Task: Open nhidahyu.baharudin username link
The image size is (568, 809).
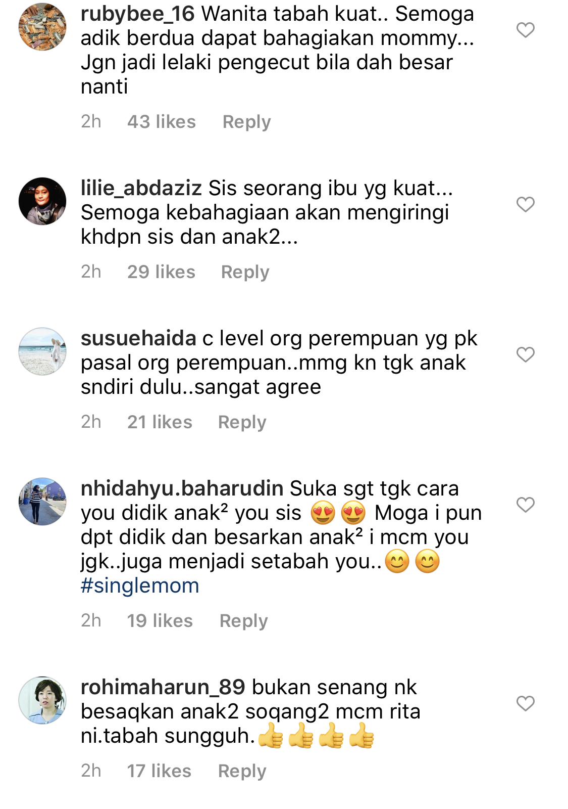Action: [182, 488]
